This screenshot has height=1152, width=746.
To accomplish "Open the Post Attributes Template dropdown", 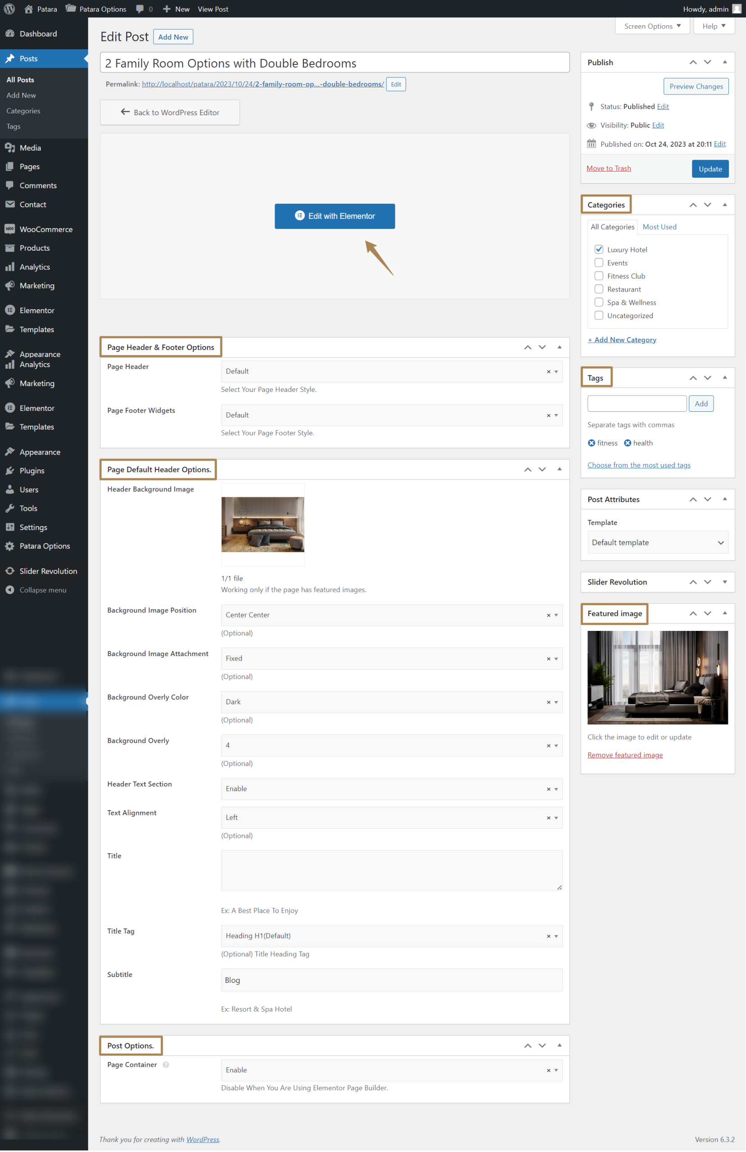I will (658, 543).
